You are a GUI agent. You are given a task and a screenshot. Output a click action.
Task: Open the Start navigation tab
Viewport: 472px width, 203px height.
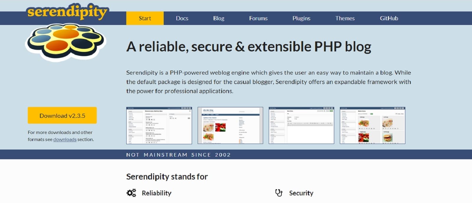(x=145, y=18)
